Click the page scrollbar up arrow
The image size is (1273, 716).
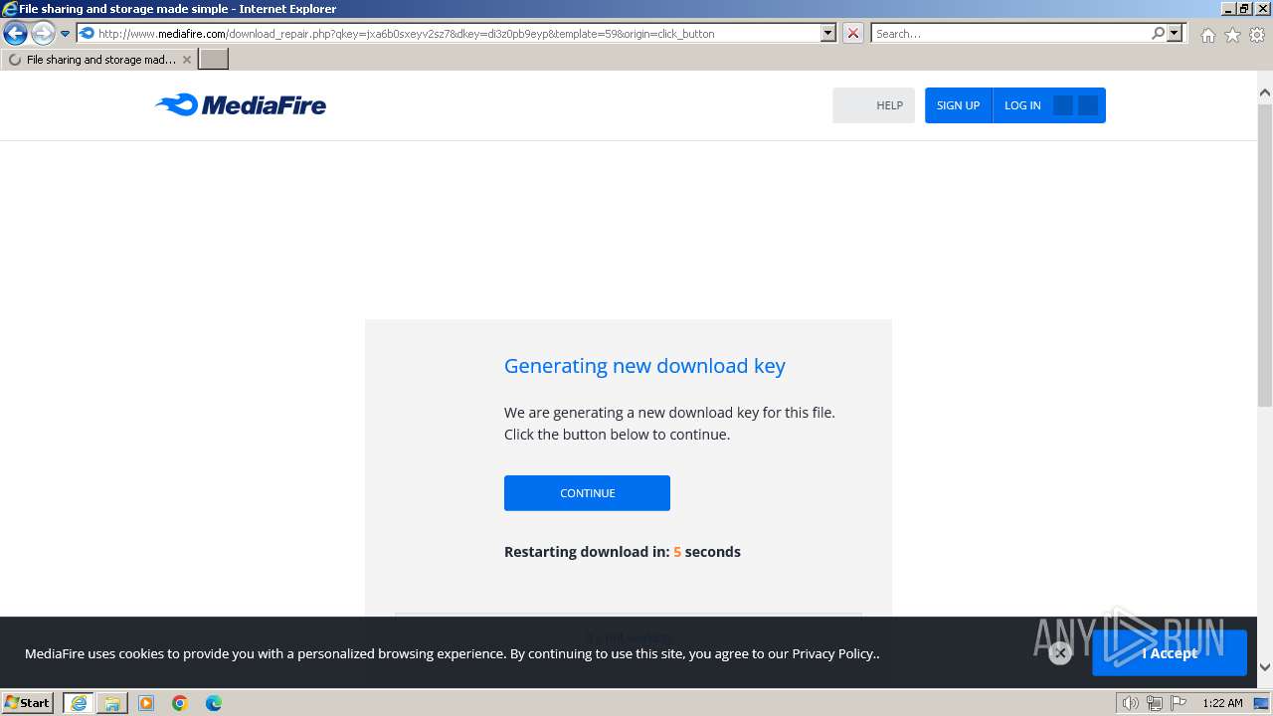pyautogui.click(x=1265, y=92)
